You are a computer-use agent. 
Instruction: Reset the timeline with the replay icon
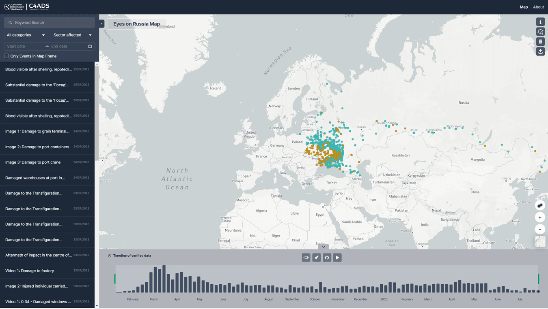coord(327,257)
